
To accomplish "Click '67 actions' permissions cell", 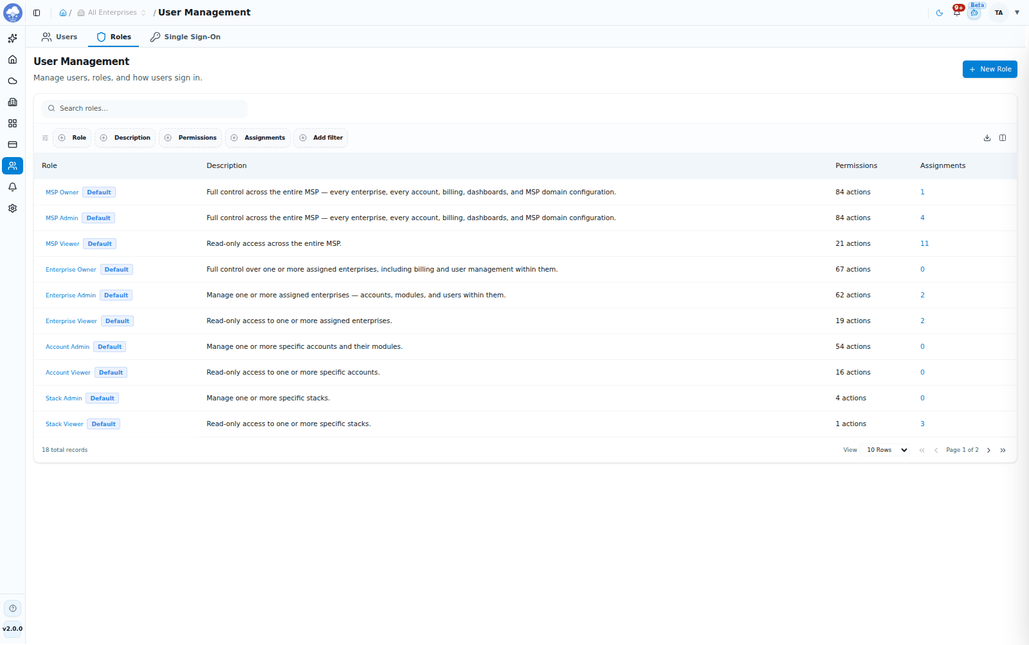I will pyautogui.click(x=853, y=269).
